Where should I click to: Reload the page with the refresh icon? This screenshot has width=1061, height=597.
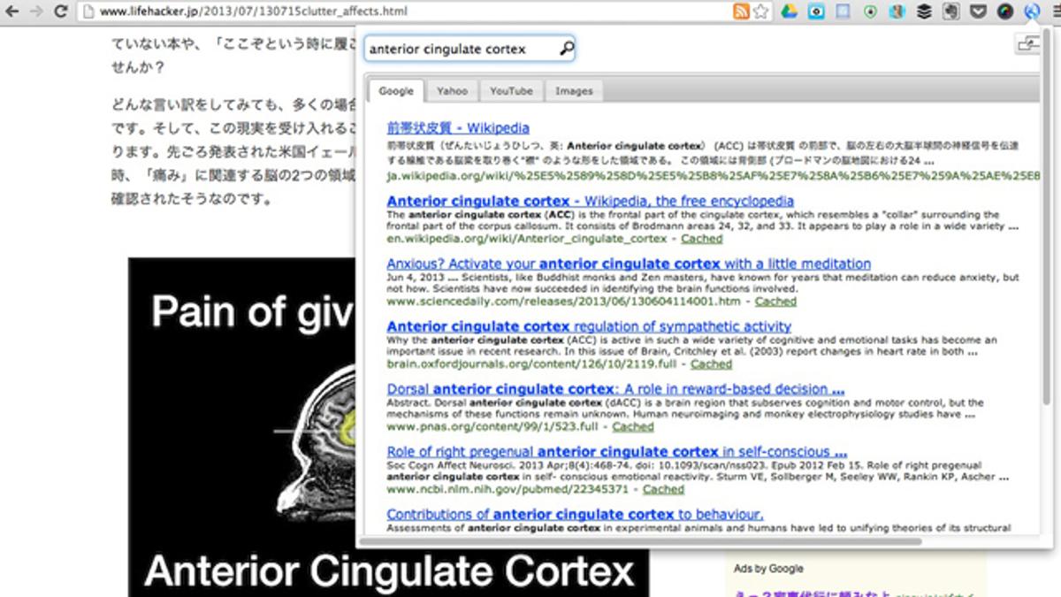[61, 11]
